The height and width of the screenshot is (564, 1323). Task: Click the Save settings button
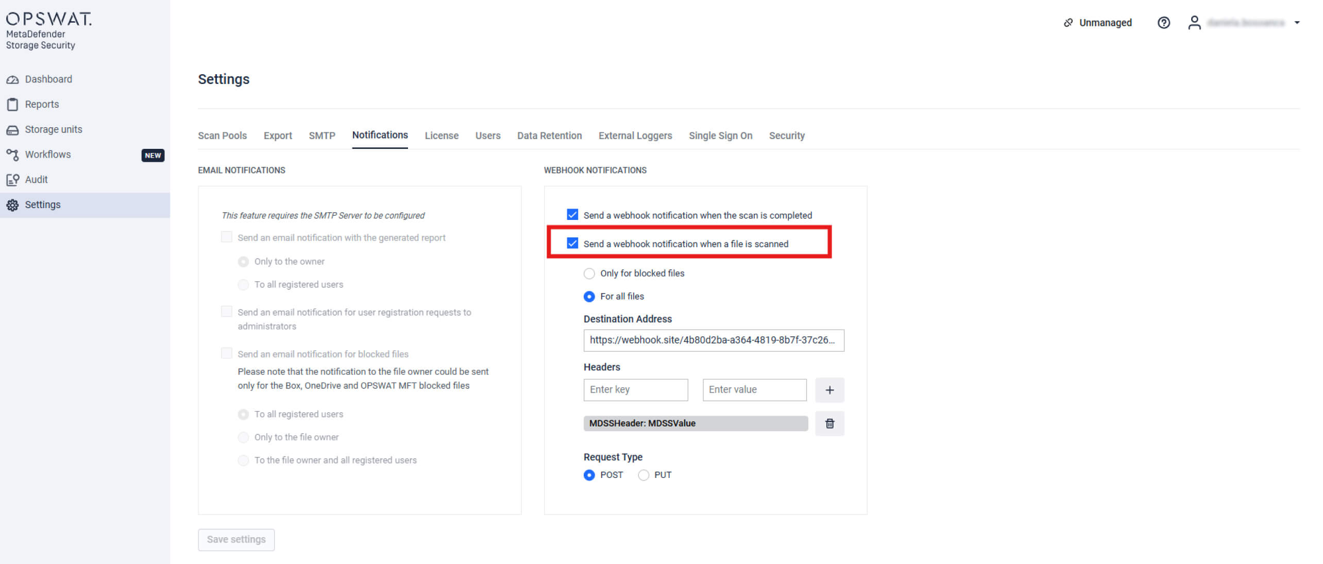(236, 539)
